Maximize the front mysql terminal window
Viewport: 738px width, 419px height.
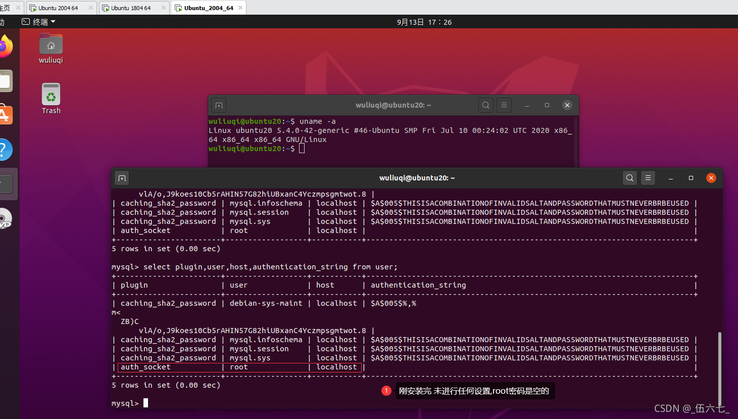(691, 178)
